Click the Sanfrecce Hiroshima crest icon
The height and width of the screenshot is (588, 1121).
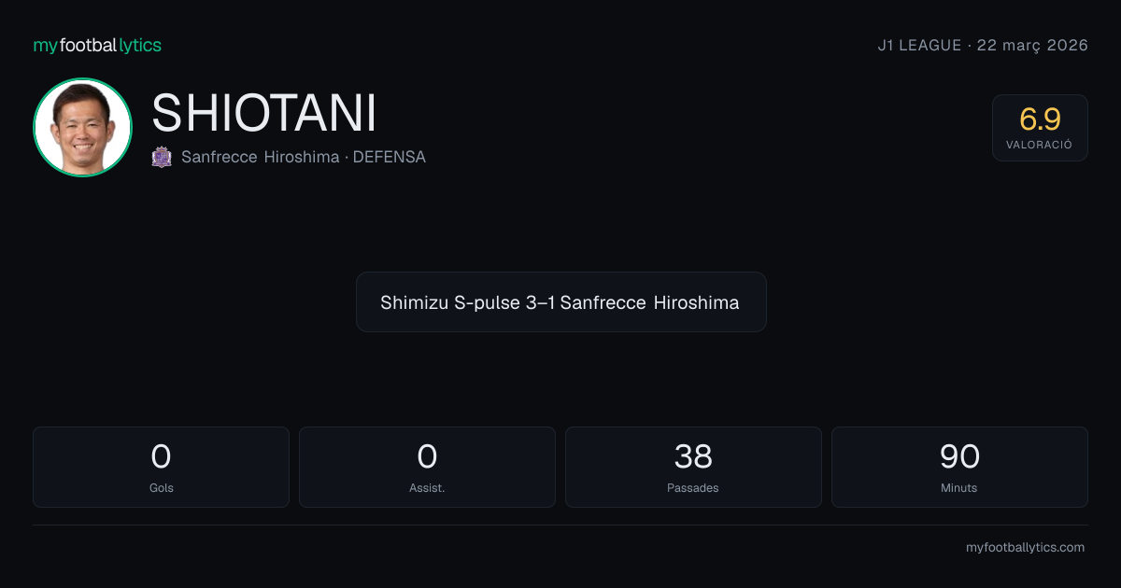click(x=162, y=157)
